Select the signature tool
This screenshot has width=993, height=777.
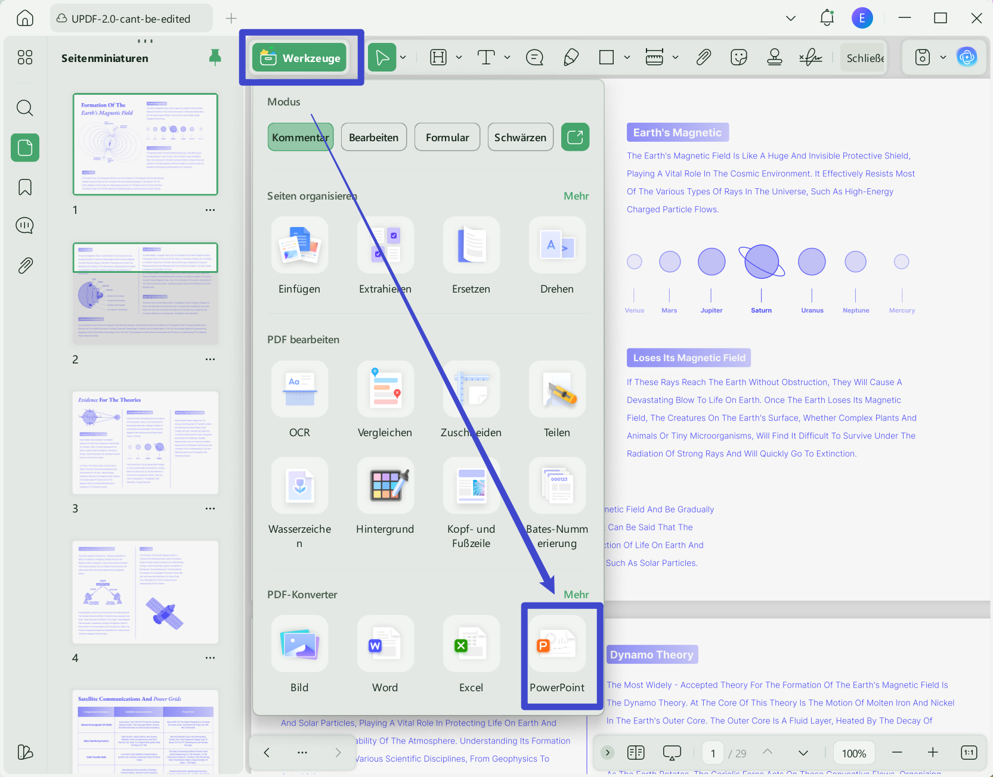tap(811, 58)
